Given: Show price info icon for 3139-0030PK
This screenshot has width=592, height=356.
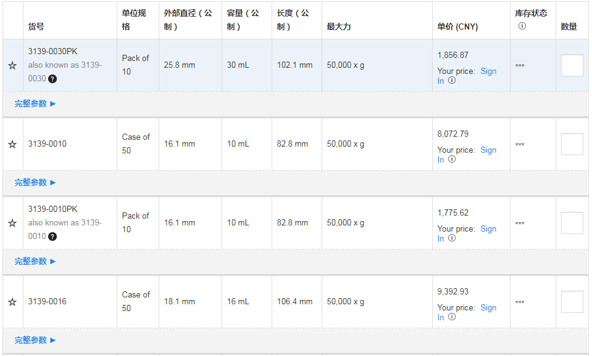Looking at the screenshot, I should (x=452, y=81).
